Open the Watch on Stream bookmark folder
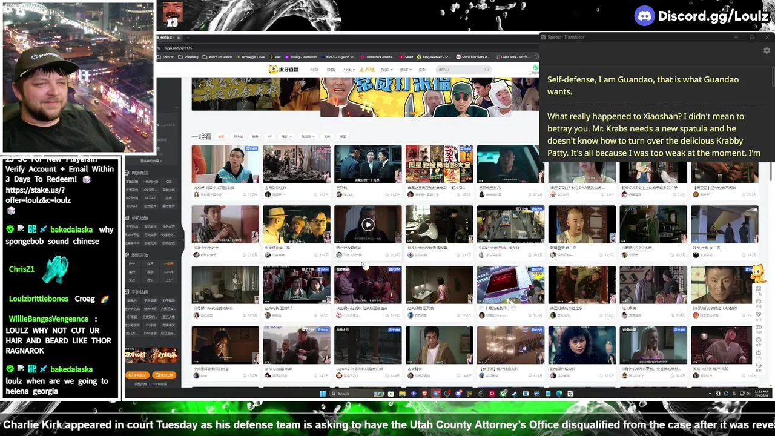The image size is (775, 436). (x=217, y=57)
